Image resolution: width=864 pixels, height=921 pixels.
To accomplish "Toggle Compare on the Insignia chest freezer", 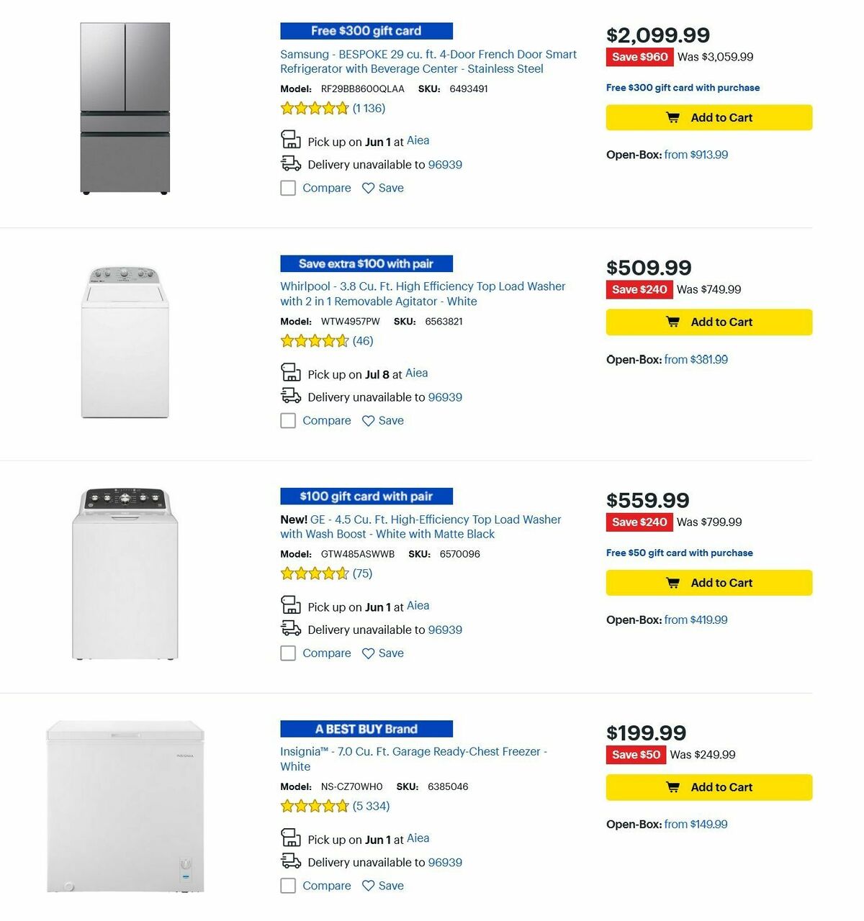I will coord(288,886).
